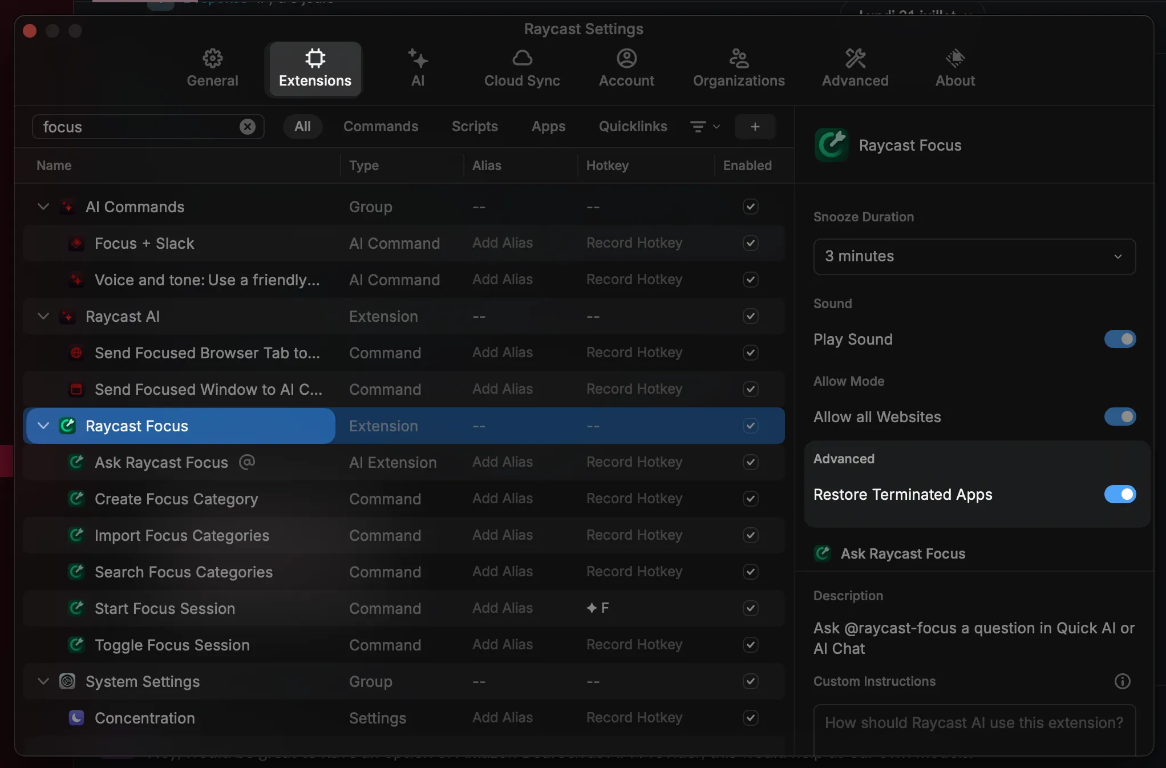Toggle Play Sound off
Viewport: 1166px width, 768px height.
pos(1120,339)
